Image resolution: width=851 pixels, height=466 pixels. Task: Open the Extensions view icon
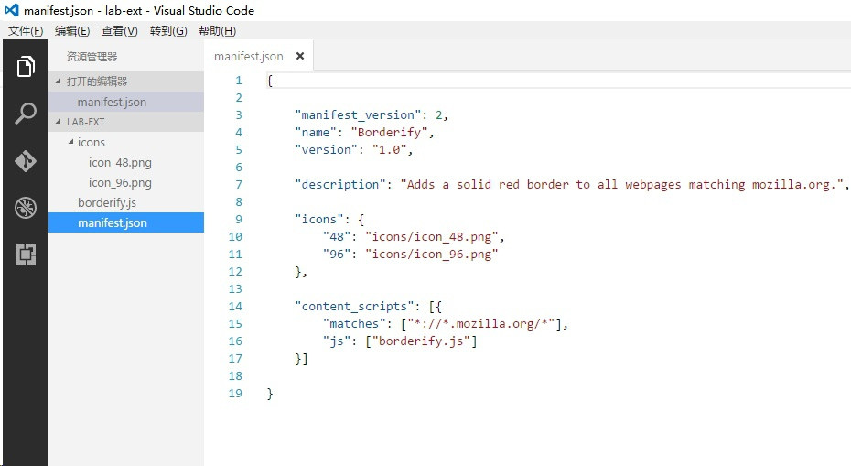click(26, 255)
